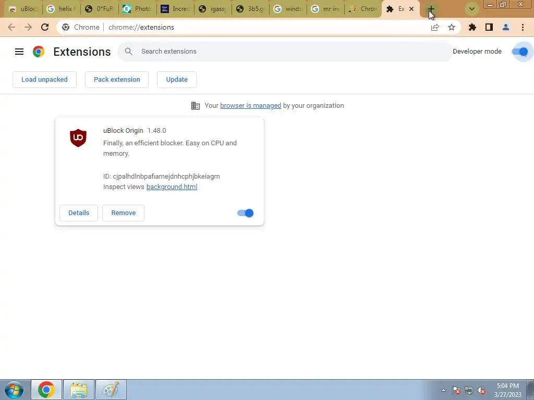Open the File Explorer taskbar icon
The image size is (534, 400).
[79, 390]
